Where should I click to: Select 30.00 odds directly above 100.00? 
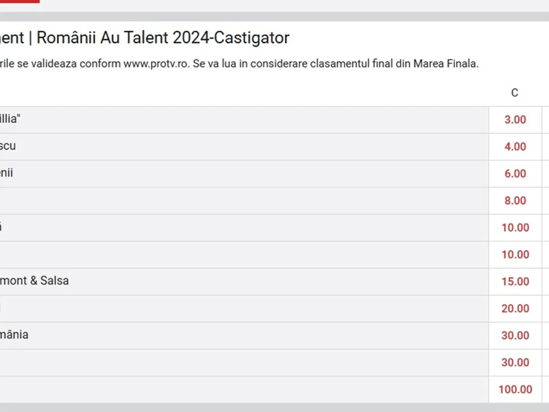515,363
